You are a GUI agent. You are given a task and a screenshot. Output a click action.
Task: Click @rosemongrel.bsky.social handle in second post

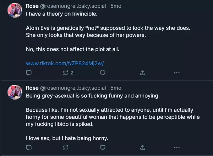click(x=73, y=88)
